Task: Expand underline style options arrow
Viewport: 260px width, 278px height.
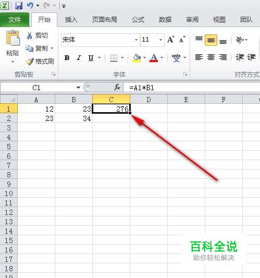Action: (x=100, y=57)
